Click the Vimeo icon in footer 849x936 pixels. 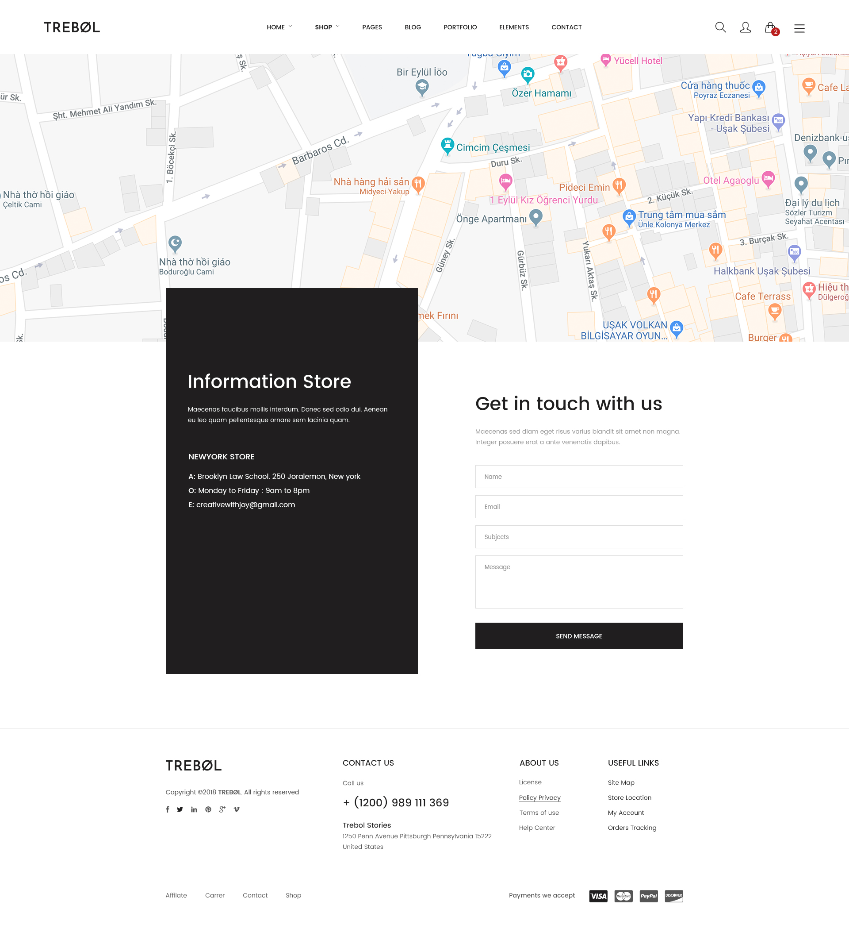(x=237, y=809)
